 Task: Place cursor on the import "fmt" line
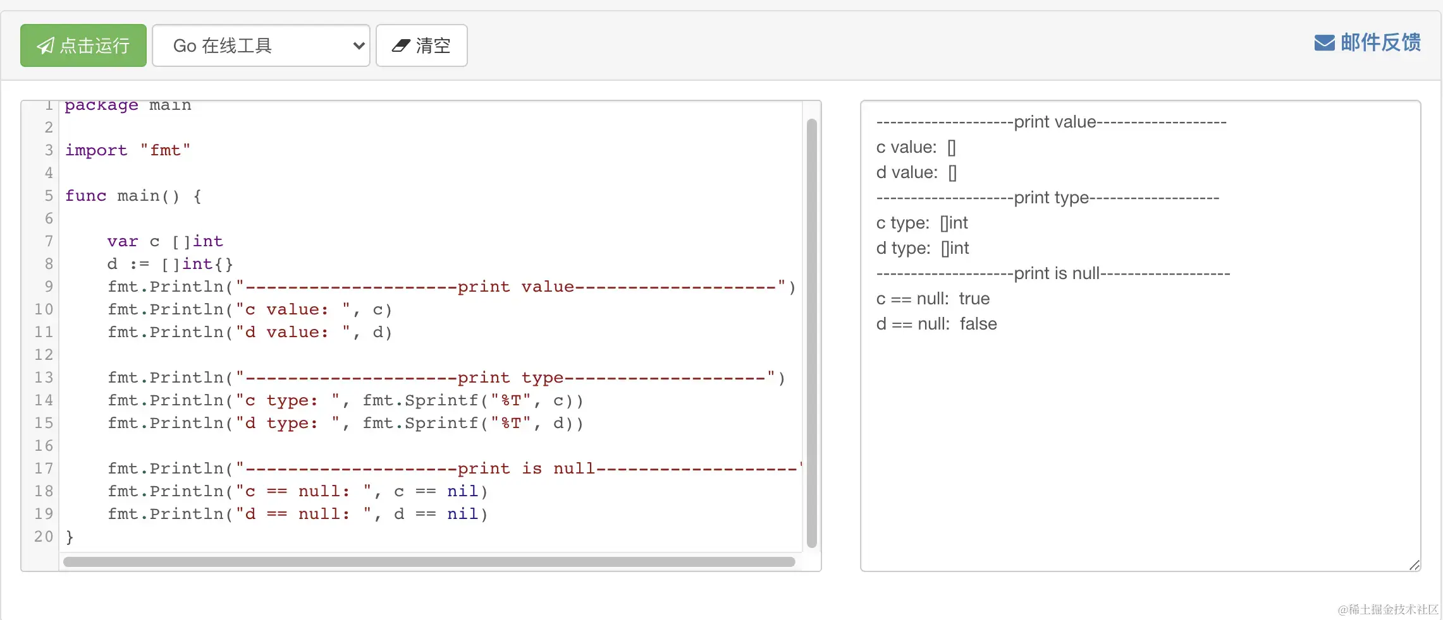[x=128, y=150]
